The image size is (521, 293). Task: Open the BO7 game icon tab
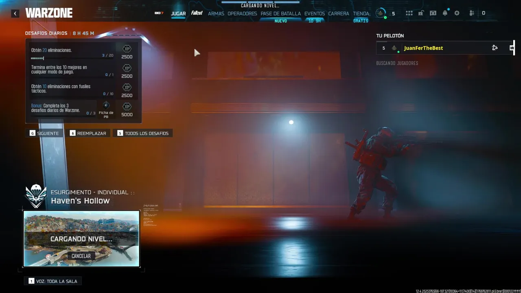[x=159, y=13]
